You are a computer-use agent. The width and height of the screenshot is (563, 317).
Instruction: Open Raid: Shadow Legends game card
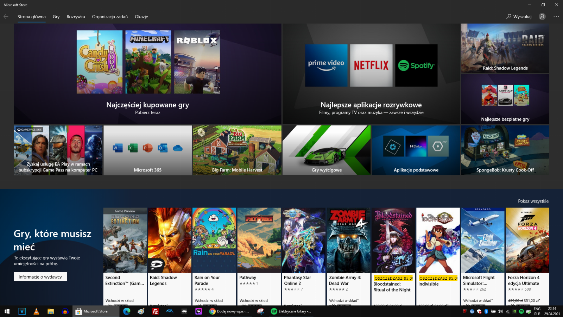pyautogui.click(x=170, y=256)
